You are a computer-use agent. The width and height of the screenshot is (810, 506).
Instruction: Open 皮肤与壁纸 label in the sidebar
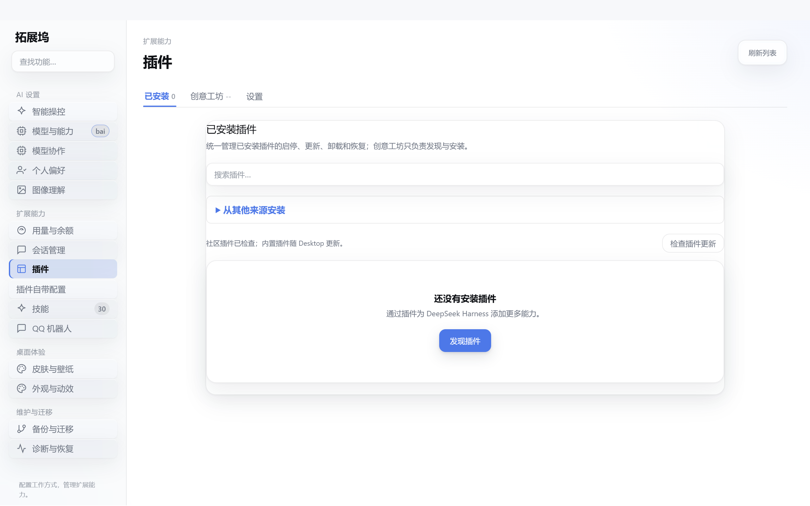coord(53,369)
